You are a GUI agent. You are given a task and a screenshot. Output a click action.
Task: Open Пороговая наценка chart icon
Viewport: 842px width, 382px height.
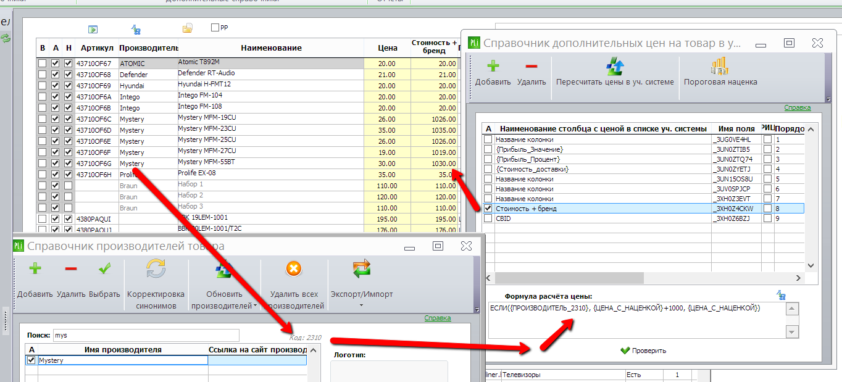720,65
